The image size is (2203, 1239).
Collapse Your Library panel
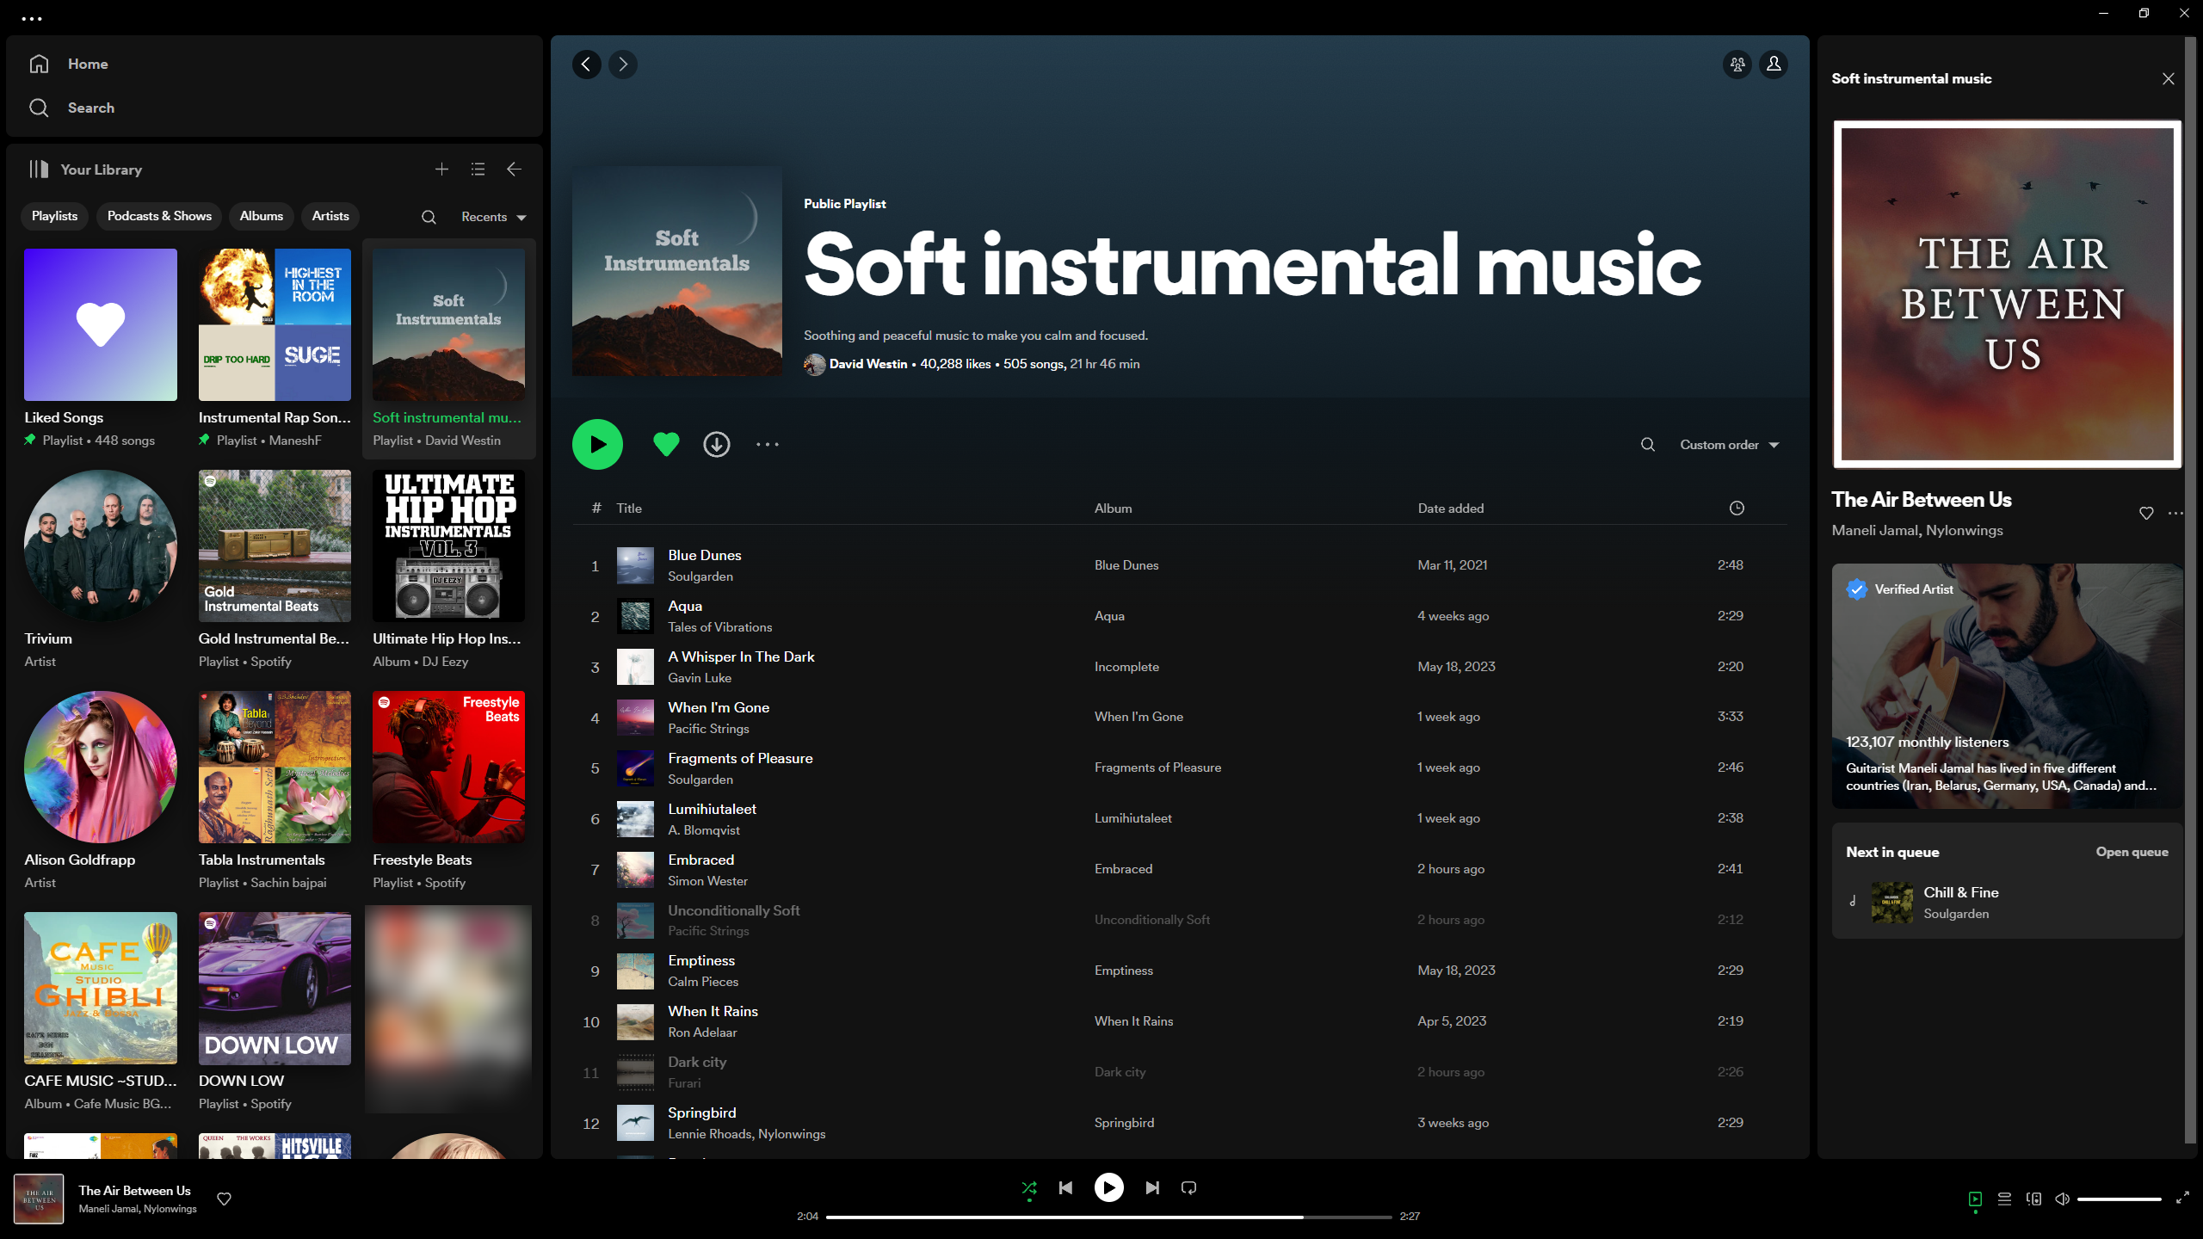click(514, 169)
